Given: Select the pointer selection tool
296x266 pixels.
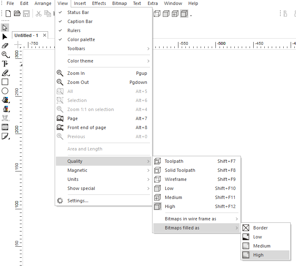Looking at the screenshot, I should click(5, 28).
